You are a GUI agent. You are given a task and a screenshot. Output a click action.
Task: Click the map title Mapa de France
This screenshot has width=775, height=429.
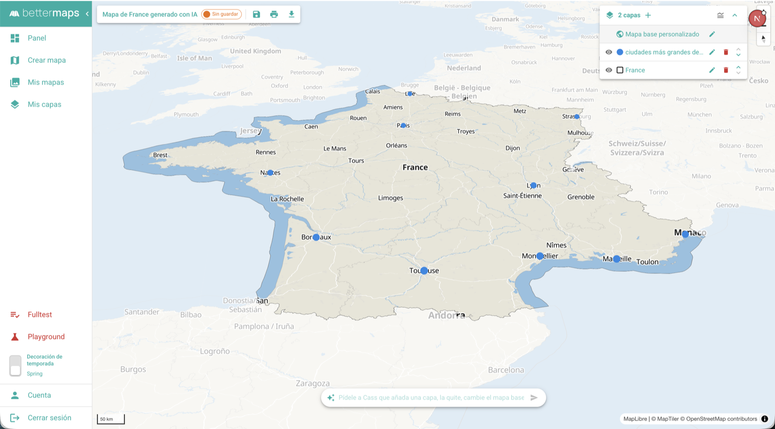(150, 15)
